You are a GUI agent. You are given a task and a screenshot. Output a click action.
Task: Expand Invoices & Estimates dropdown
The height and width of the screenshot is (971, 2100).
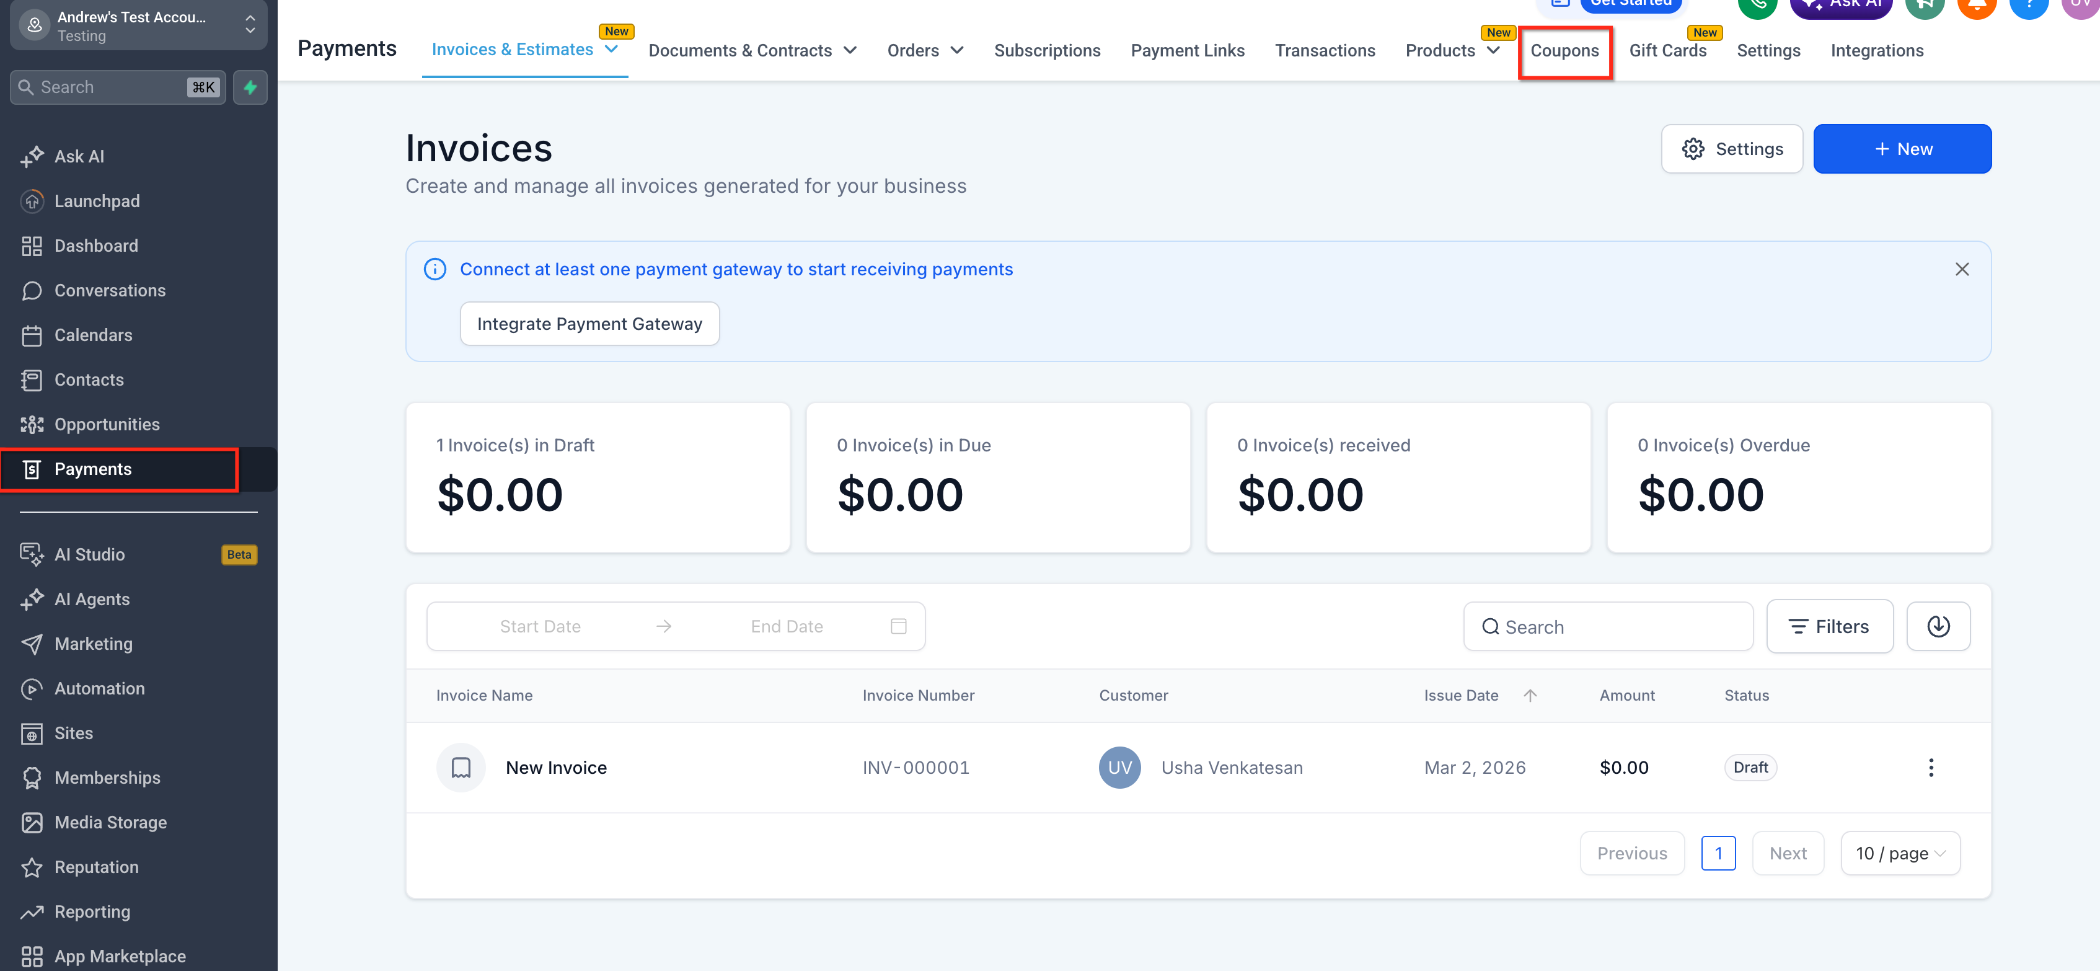click(x=611, y=49)
